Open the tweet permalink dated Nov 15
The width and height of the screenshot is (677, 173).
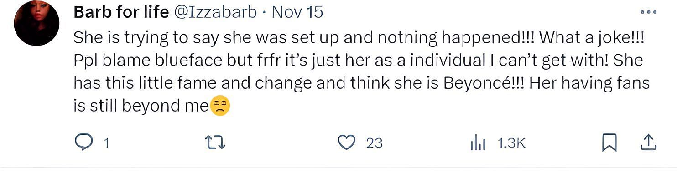[297, 12]
